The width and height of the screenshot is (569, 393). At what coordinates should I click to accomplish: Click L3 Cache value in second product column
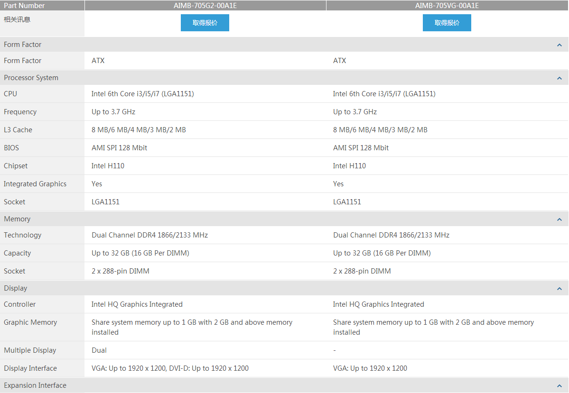pos(380,130)
